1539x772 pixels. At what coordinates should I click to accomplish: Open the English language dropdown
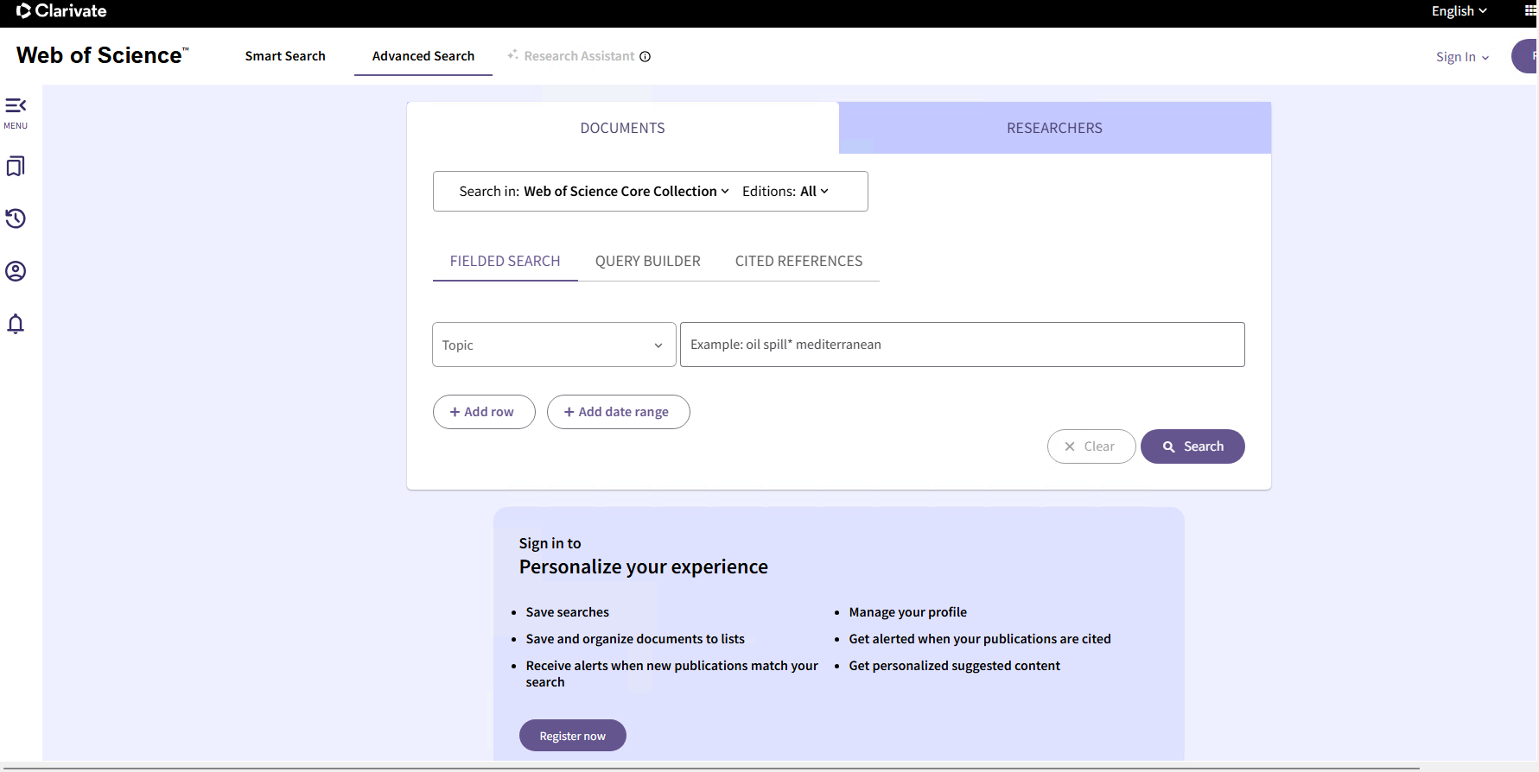coord(1459,11)
